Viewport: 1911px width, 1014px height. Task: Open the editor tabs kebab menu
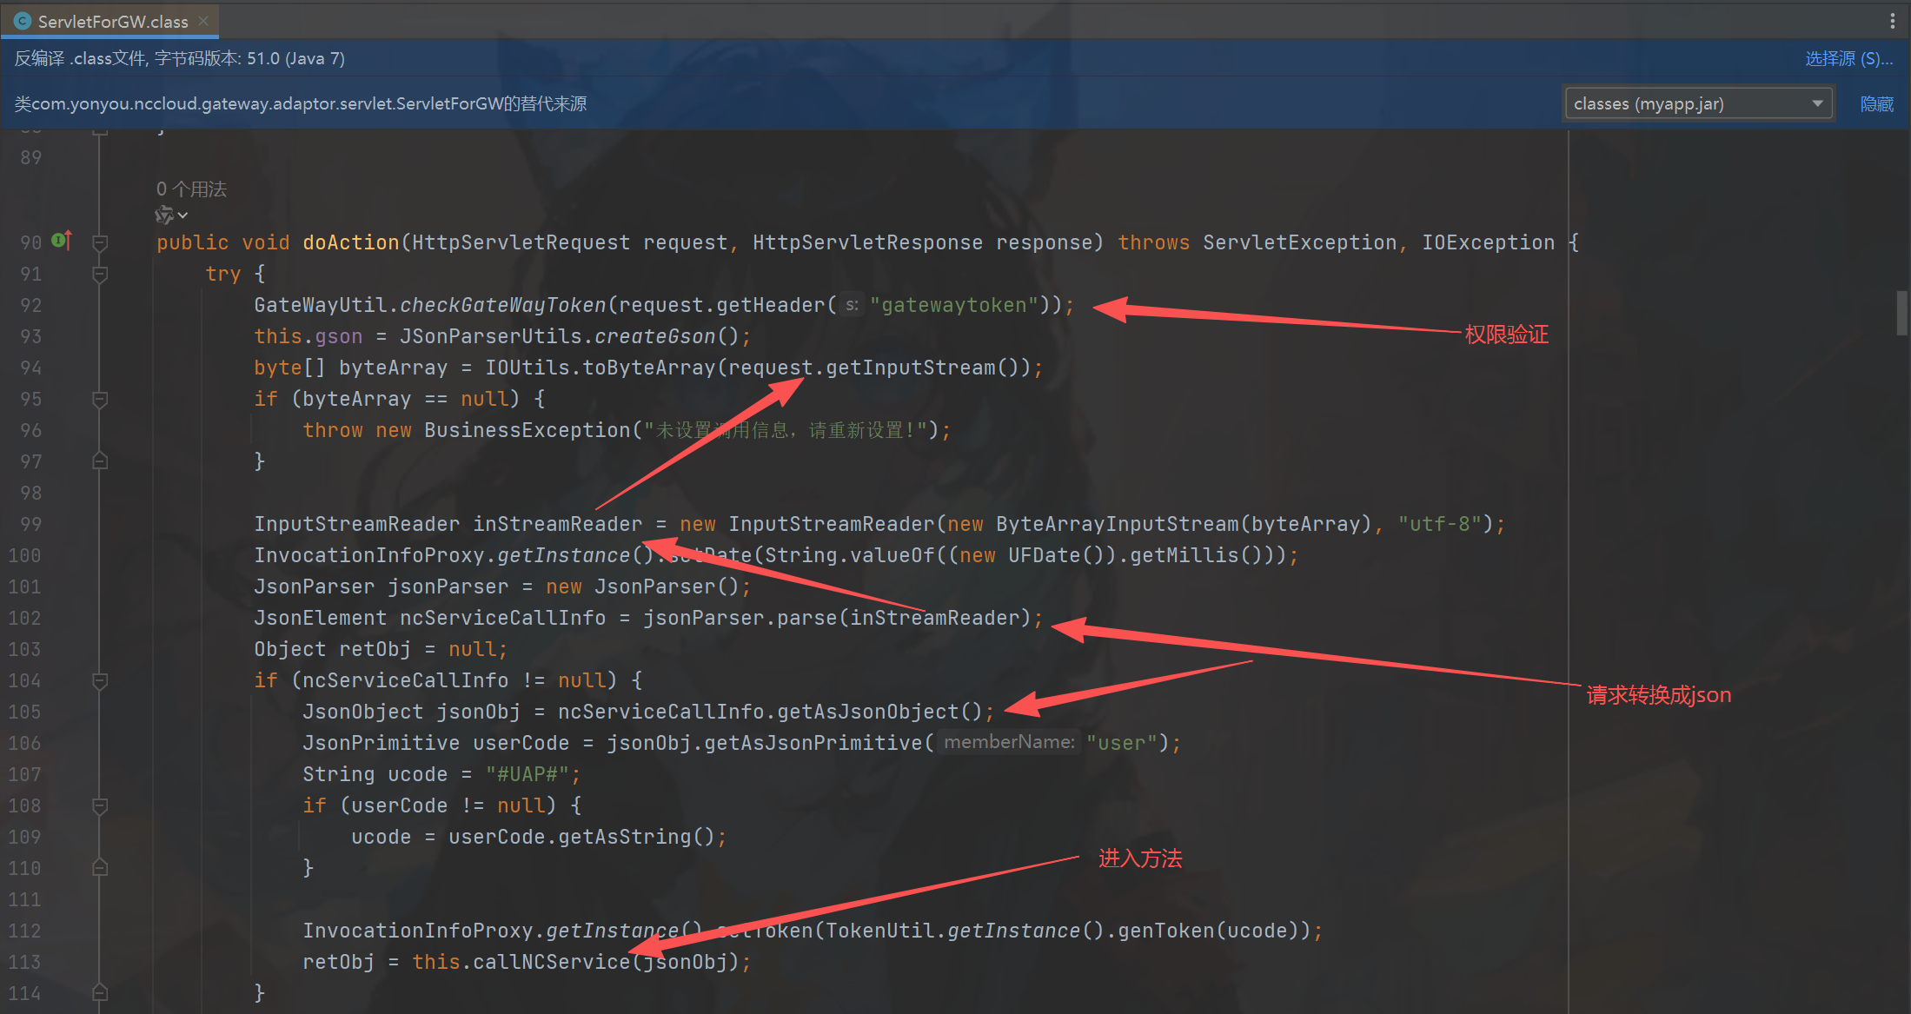click(1892, 21)
